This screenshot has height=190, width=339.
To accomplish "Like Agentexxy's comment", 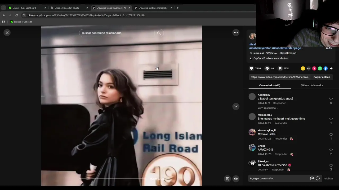I will click(x=331, y=99).
